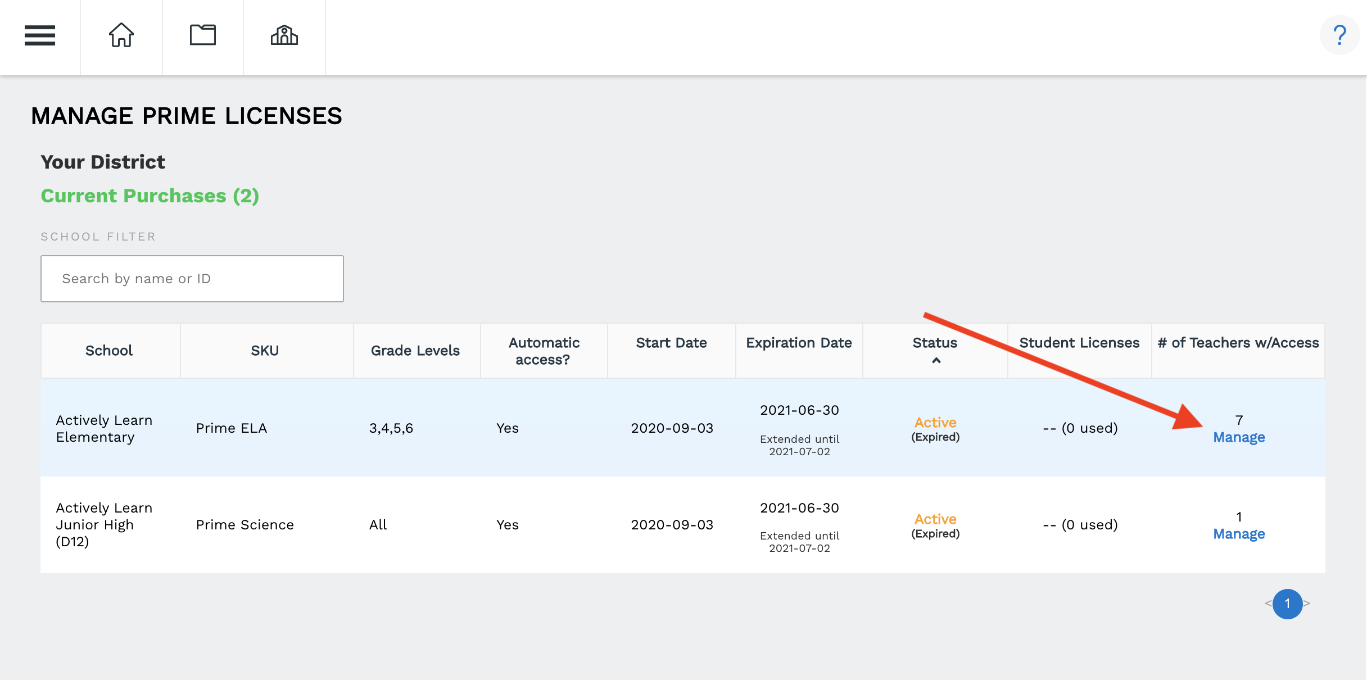
Task: Toggle sort arrow under Status header
Action: pos(936,361)
